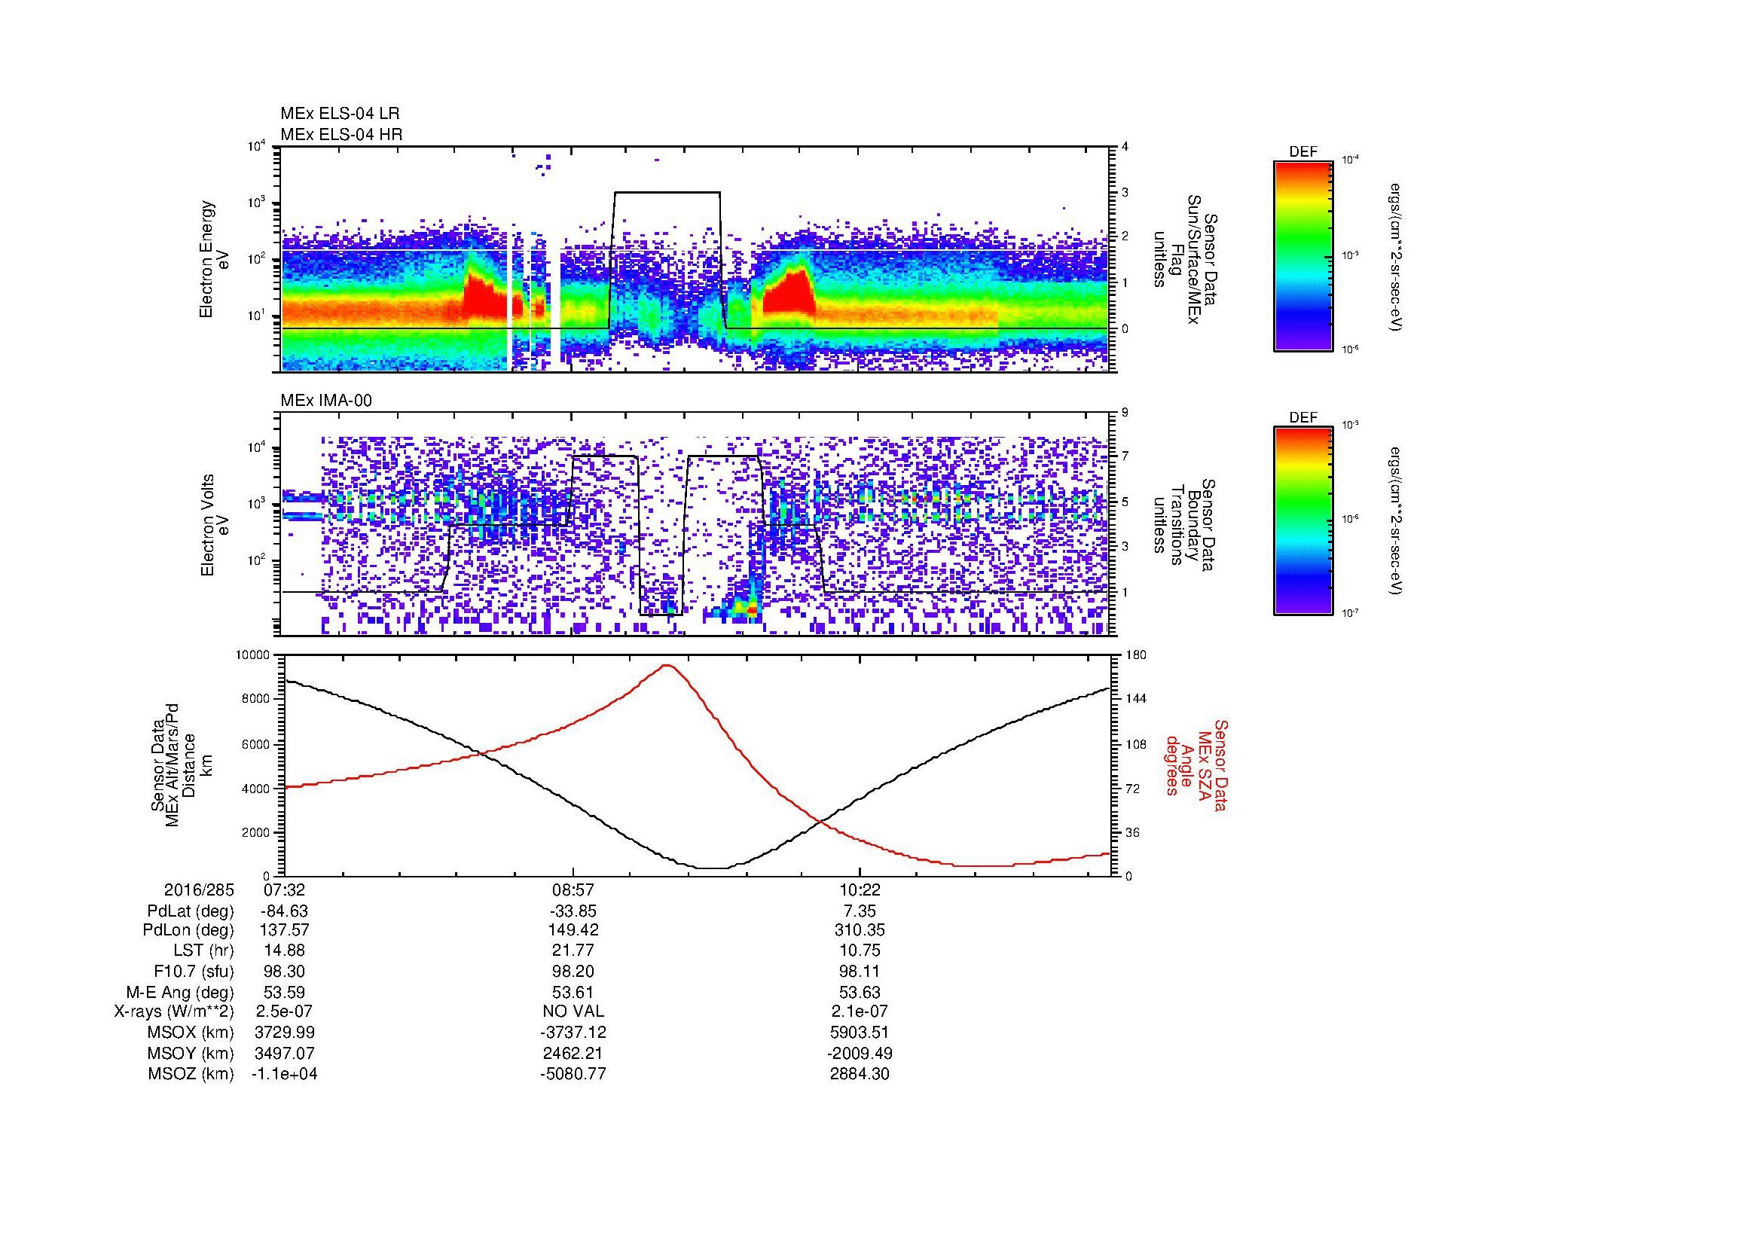
Task: Click the F10.7 value 98.11
Action: 860,972
